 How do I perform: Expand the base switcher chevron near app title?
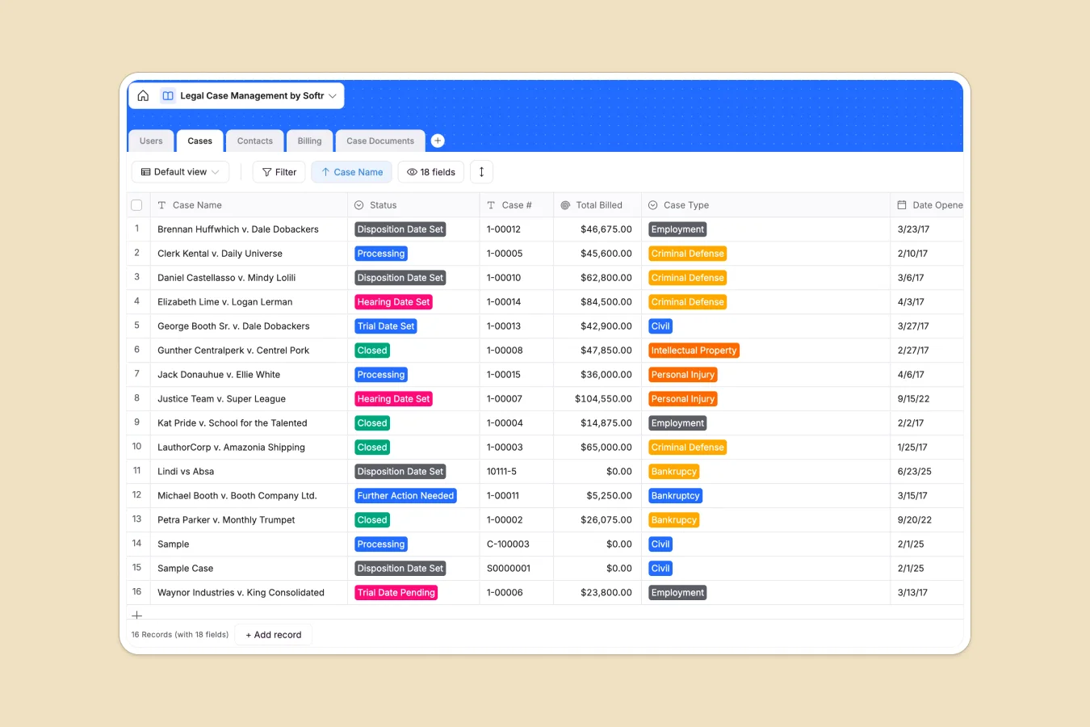(x=333, y=95)
